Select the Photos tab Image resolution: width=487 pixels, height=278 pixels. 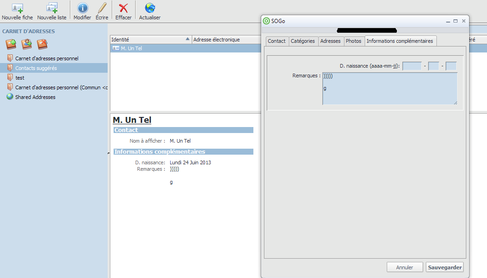(x=353, y=41)
